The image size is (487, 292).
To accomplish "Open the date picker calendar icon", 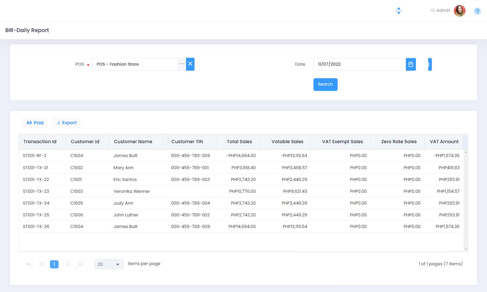I will pos(411,64).
